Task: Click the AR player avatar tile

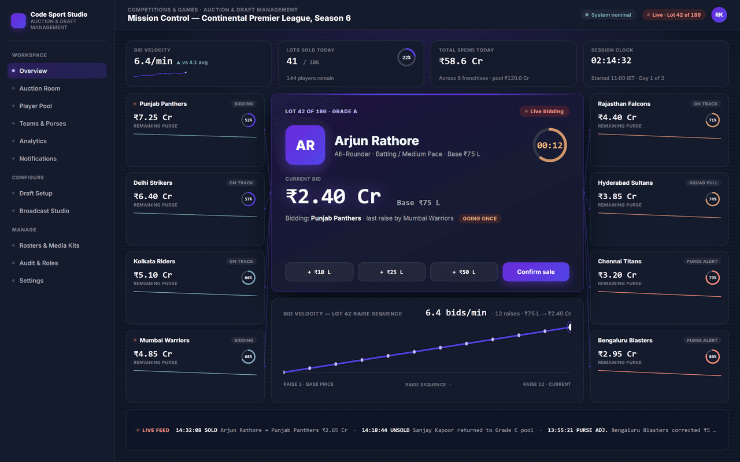Action: (x=305, y=145)
